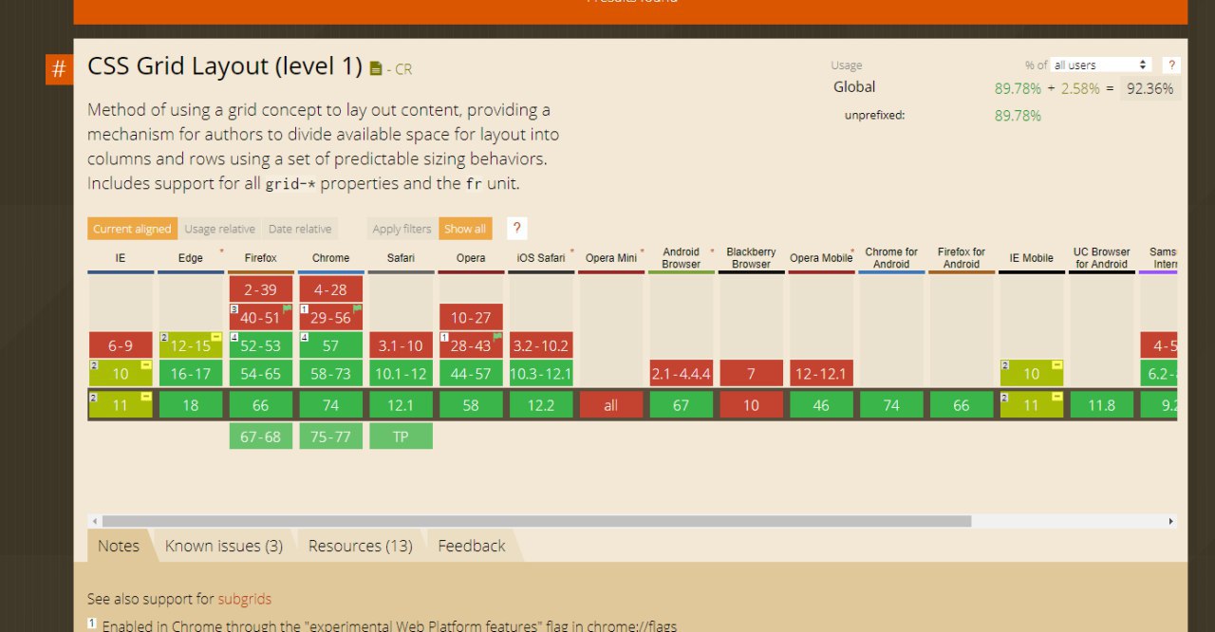Click the Opera 10-27 cell
This screenshot has width=1215, height=632.
click(x=471, y=318)
